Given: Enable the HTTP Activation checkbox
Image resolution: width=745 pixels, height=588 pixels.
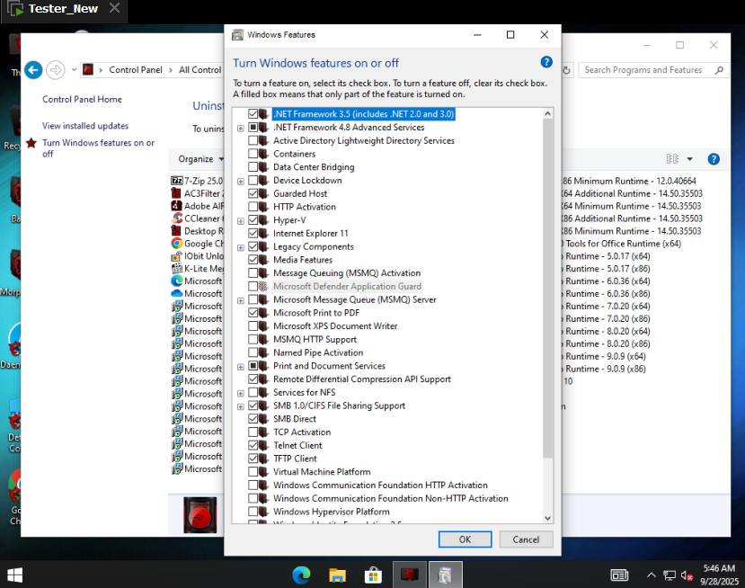Looking at the screenshot, I should click(x=253, y=207).
